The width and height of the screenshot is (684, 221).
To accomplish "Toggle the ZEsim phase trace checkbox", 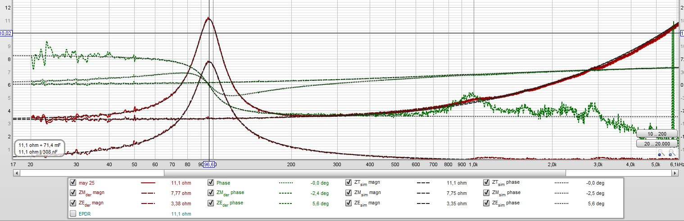I will pyautogui.click(x=486, y=203).
